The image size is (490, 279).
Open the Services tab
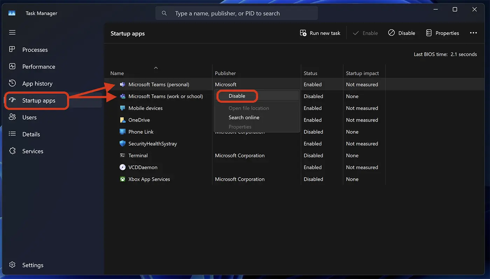tap(33, 151)
